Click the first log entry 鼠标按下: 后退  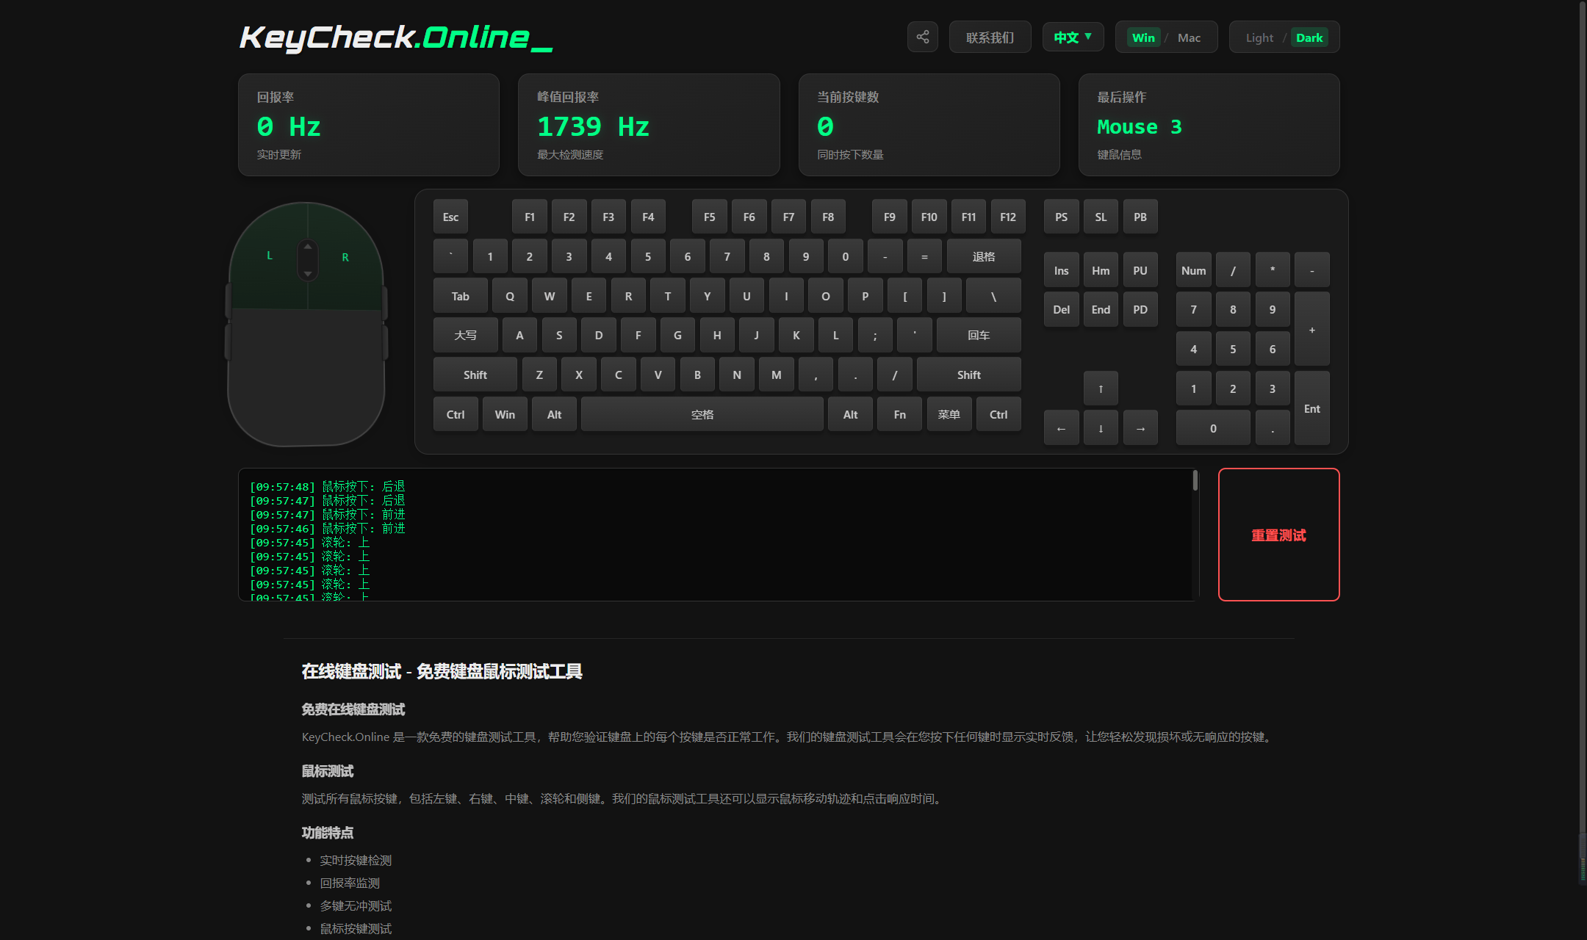coord(328,486)
